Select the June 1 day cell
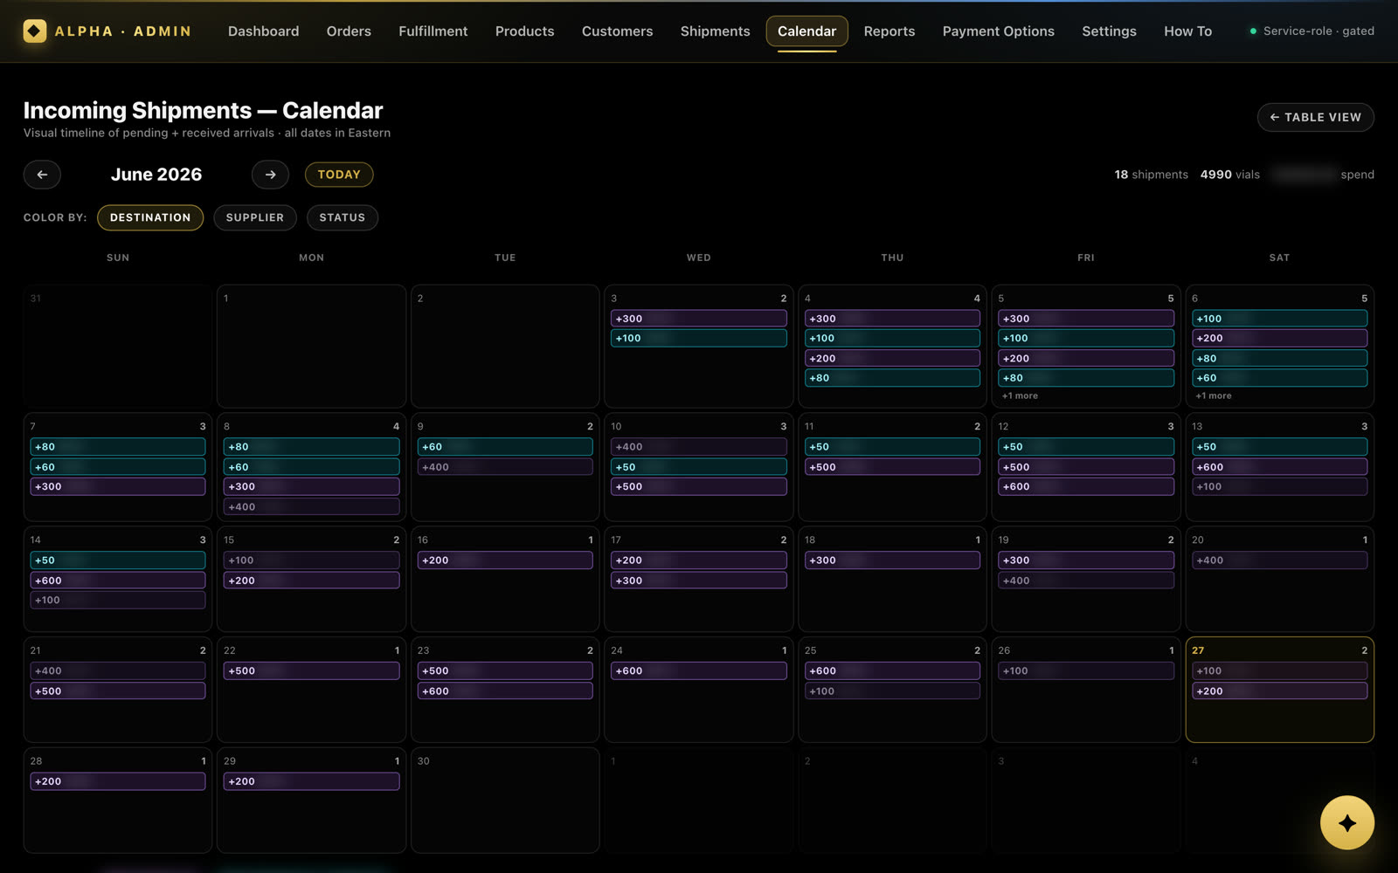The width and height of the screenshot is (1398, 873). 311,346
